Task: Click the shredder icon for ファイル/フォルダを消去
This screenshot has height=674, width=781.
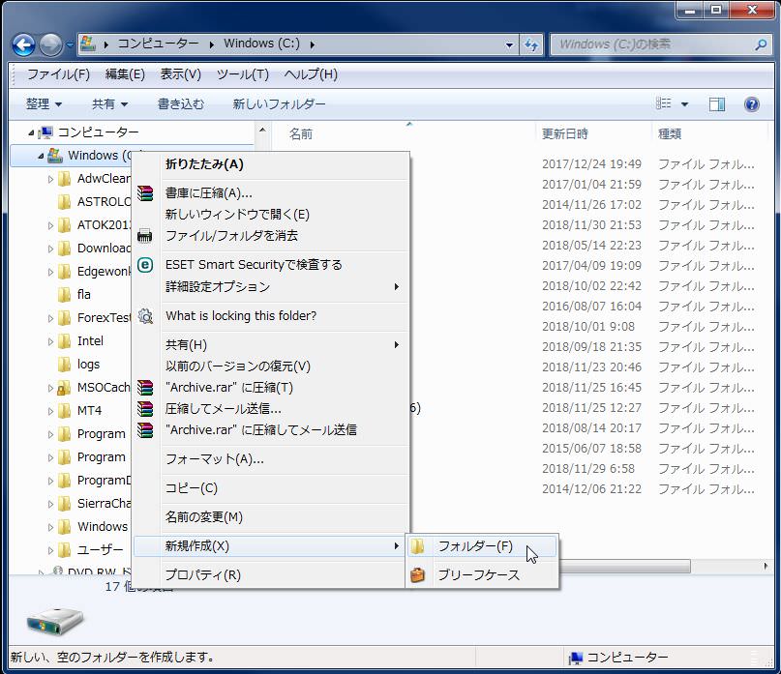Action: point(146,235)
